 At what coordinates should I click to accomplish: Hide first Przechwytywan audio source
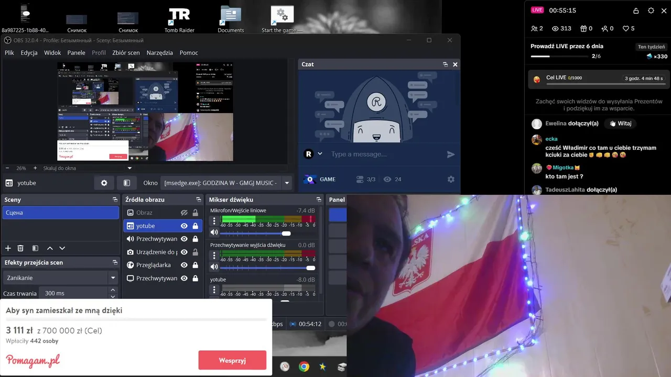pos(184,239)
